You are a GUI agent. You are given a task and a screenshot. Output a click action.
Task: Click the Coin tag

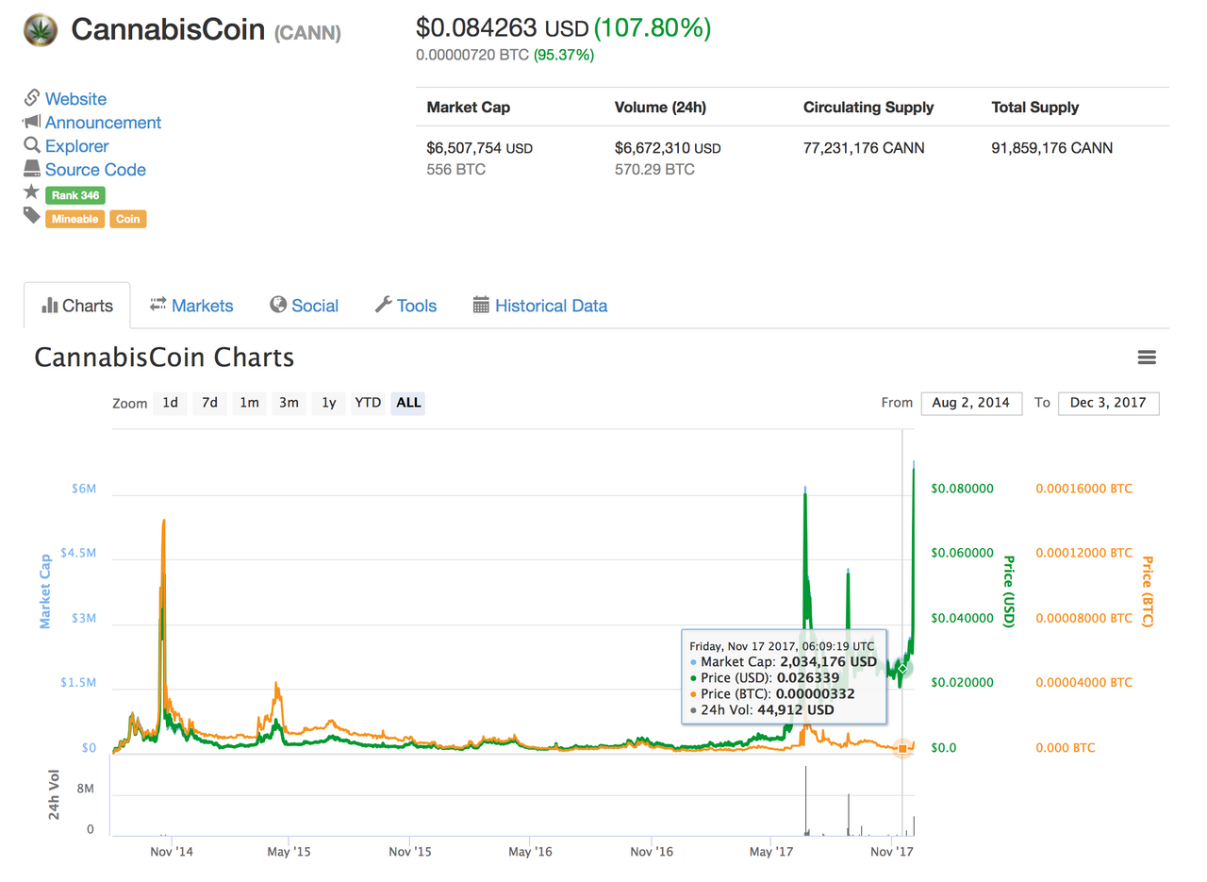[127, 219]
